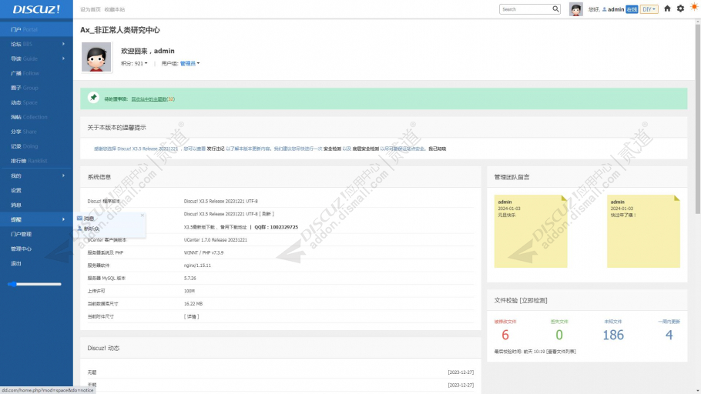Open the 分享 Share sidebar item
Image resolution: width=701 pixels, height=394 pixels.
[x=36, y=132]
